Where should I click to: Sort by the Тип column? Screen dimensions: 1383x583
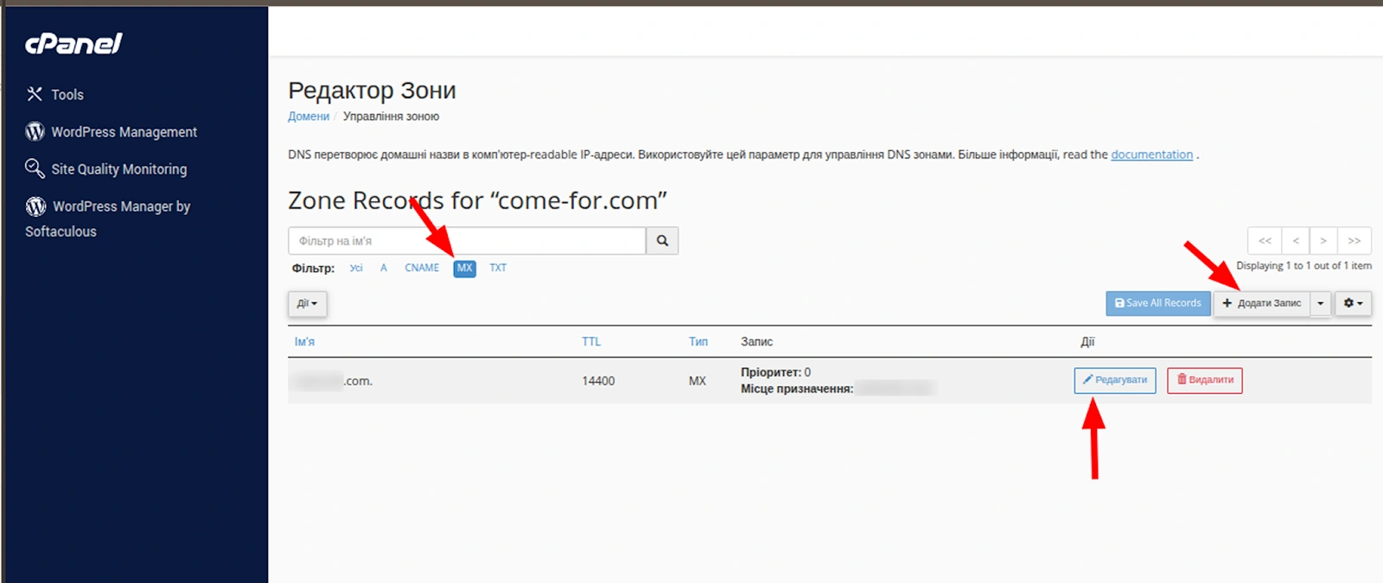[698, 342]
